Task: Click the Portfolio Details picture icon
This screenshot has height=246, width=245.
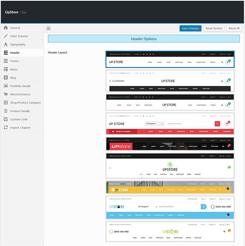Action: point(6,86)
